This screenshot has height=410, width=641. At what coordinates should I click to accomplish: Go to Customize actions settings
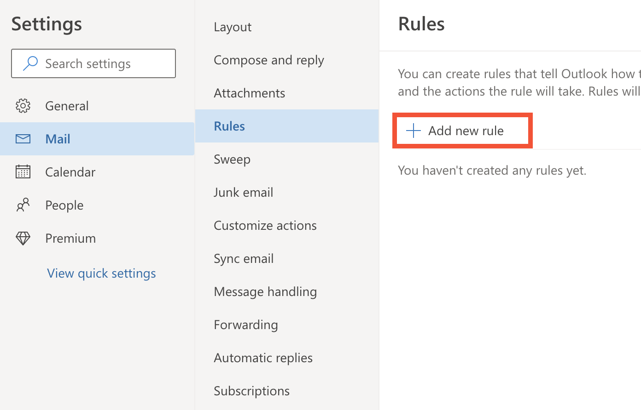point(265,225)
